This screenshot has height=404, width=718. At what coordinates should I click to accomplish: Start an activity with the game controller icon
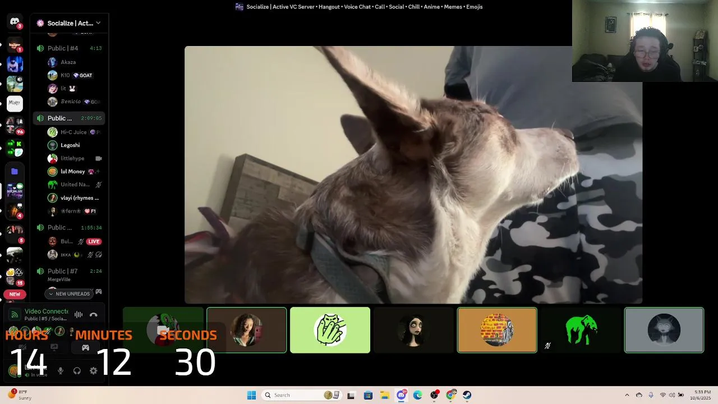click(85, 348)
